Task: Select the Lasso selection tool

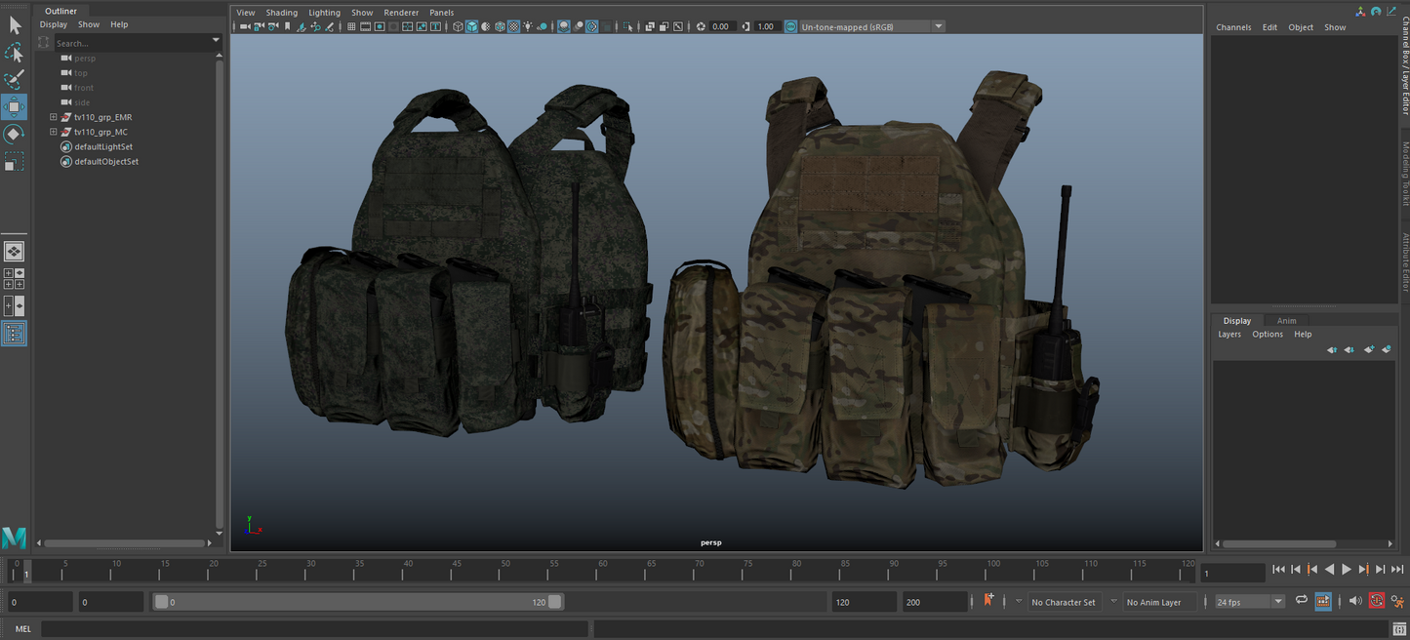Action: click(x=14, y=53)
